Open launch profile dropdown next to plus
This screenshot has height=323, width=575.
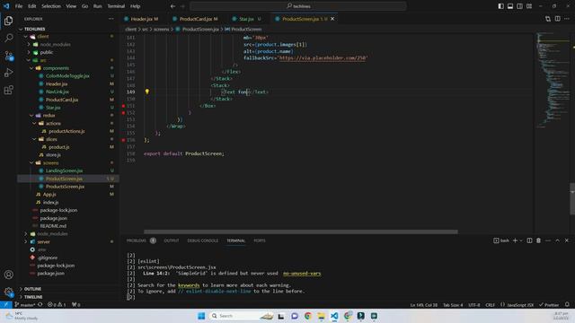tap(521, 240)
